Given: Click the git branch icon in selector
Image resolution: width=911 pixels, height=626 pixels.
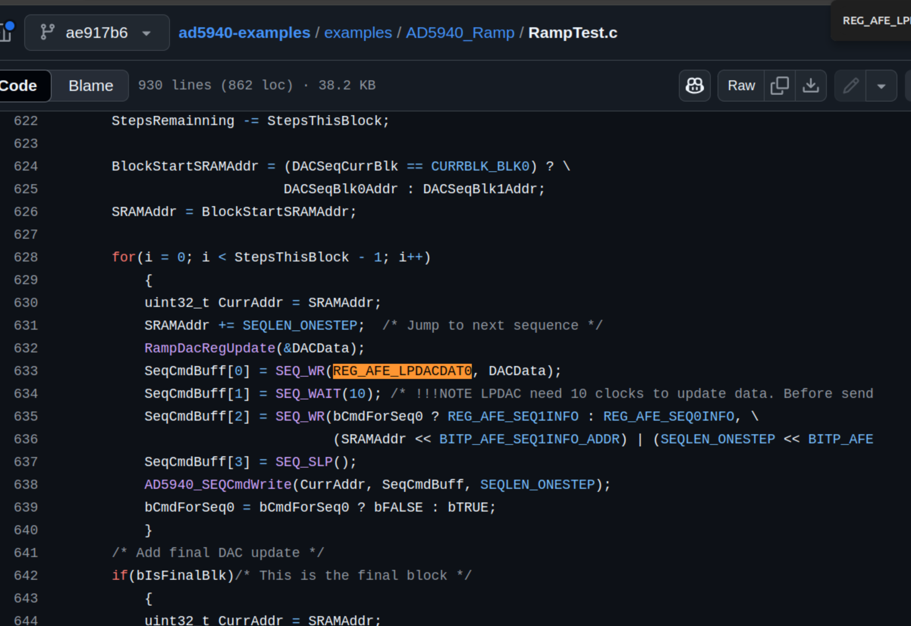Looking at the screenshot, I should 47,32.
